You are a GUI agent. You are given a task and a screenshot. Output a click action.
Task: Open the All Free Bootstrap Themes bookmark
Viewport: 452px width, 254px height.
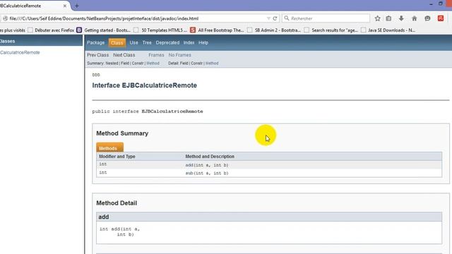[x=217, y=30]
